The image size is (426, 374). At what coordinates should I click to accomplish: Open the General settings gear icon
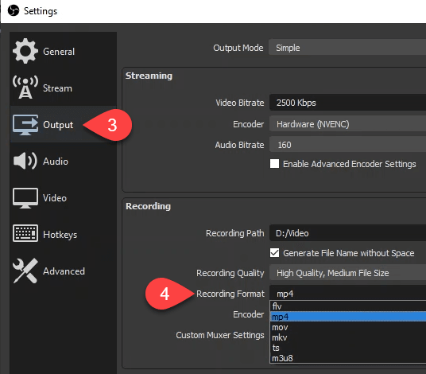coord(25,51)
